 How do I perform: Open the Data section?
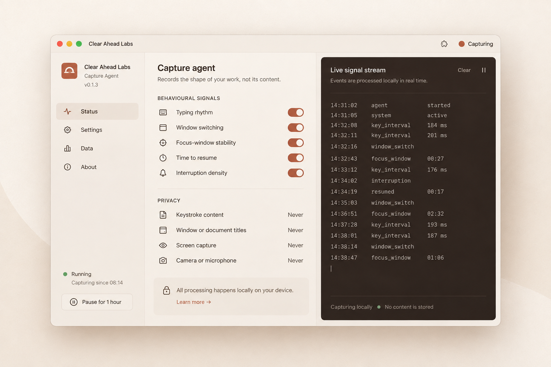click(97, 148)
